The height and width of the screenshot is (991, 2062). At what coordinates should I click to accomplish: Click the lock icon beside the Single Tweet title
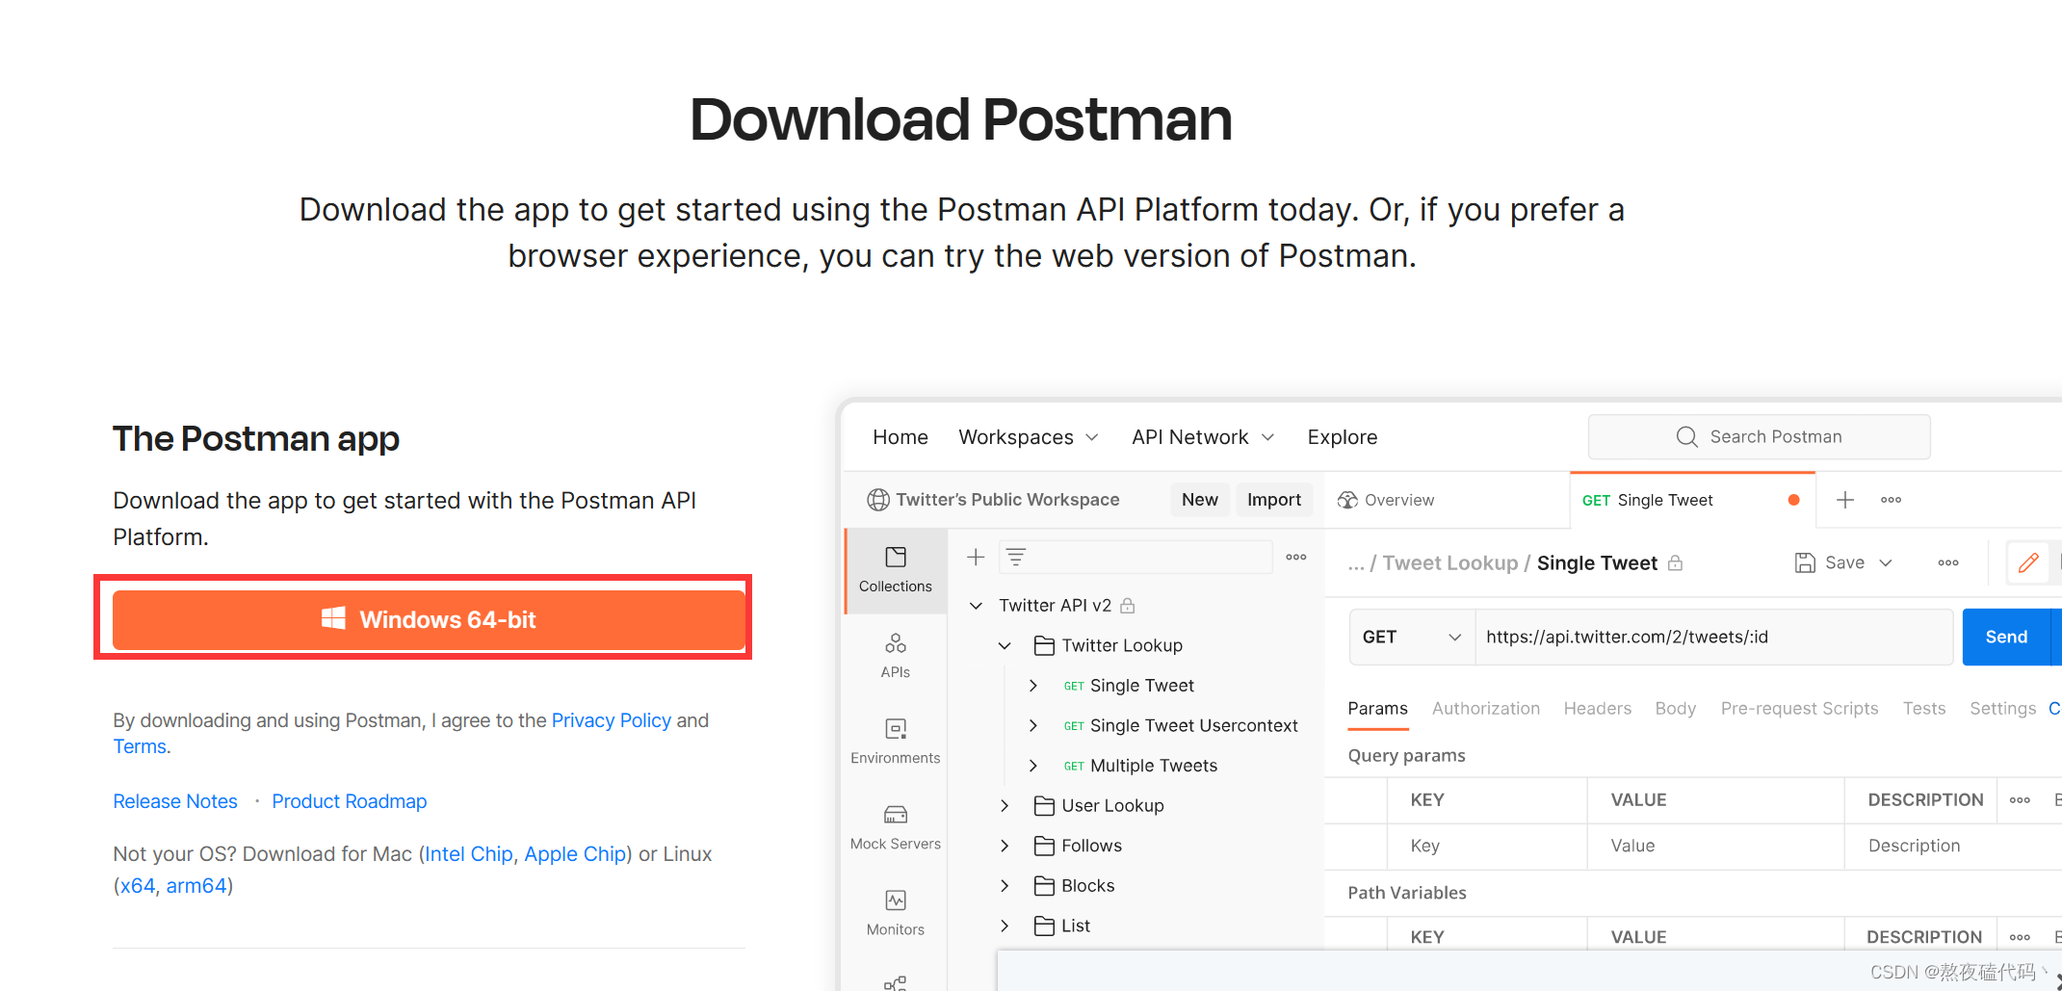click(x=1676, y=562)
